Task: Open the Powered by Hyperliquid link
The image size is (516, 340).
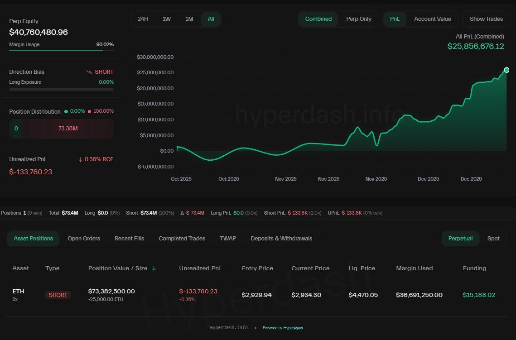Action: click(283, 328)
